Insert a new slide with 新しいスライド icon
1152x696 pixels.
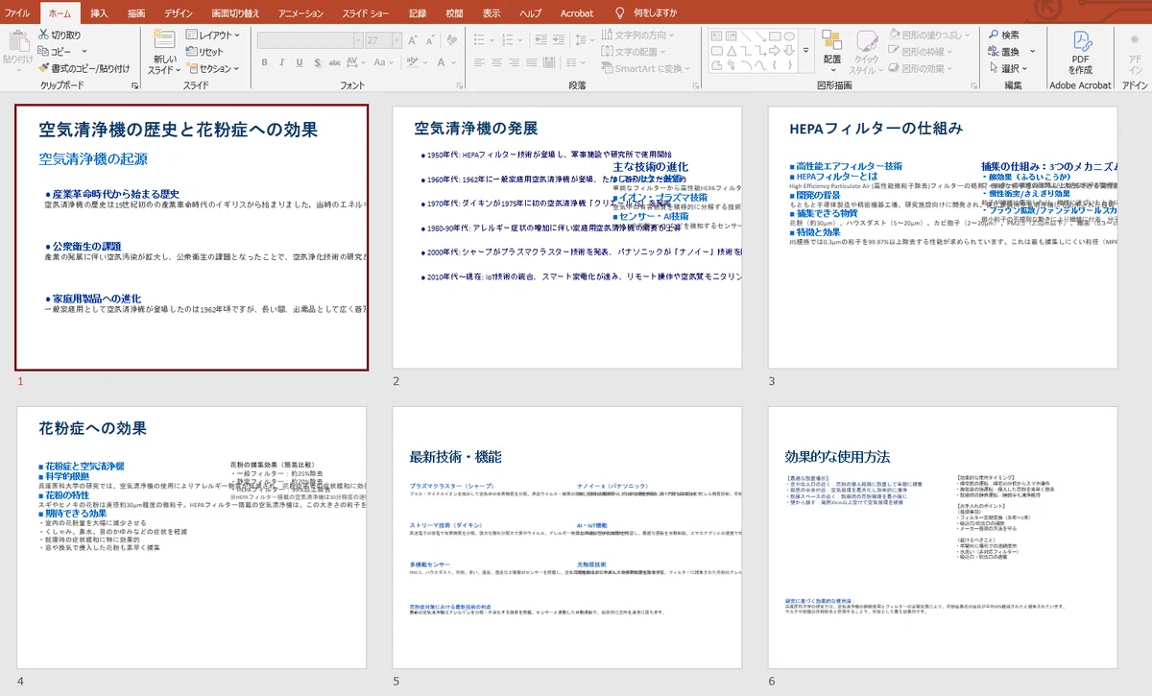[x=164, y=40]
